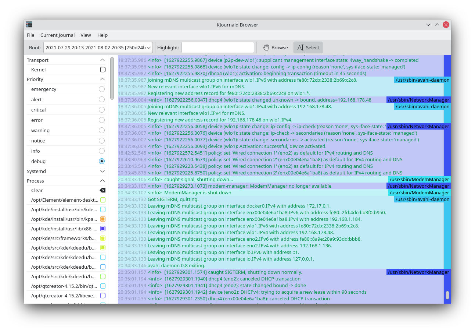The height and width of the screenshot is (332, 475).
Task: Click the text cursor Select icon
Action: coord(301,47)
